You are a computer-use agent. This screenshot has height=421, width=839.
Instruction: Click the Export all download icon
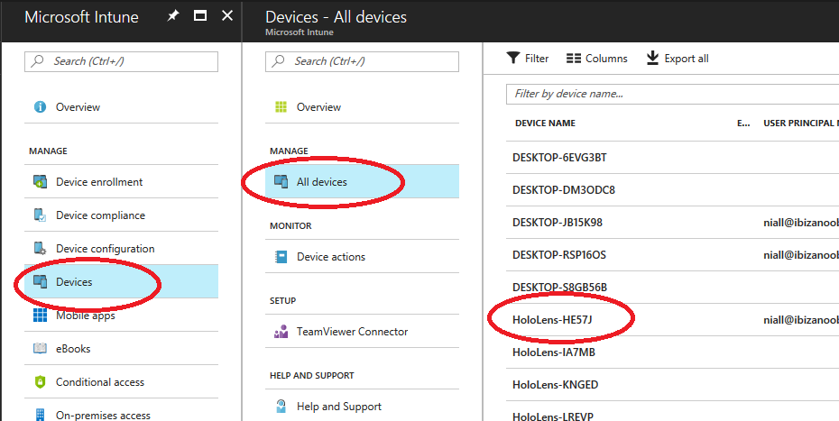[x=652, y=58]
